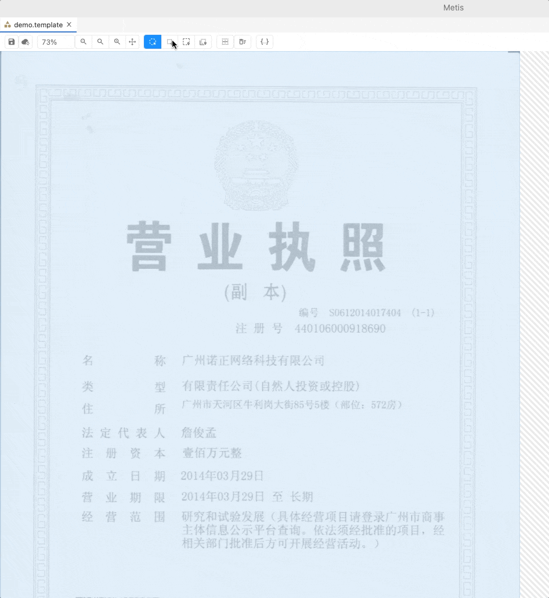Click the serial number S0612014017404
Screen dimensions: 549x598
pyautogui.click(x=365, y=313)
